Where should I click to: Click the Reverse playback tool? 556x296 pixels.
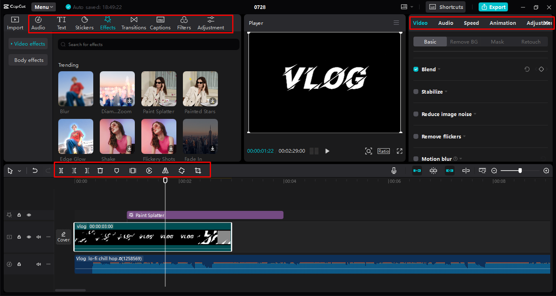pyautogui.click(x=149, y=171)
